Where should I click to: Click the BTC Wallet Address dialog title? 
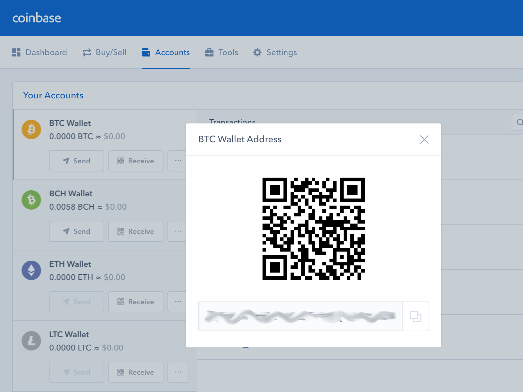pos(240,139)
